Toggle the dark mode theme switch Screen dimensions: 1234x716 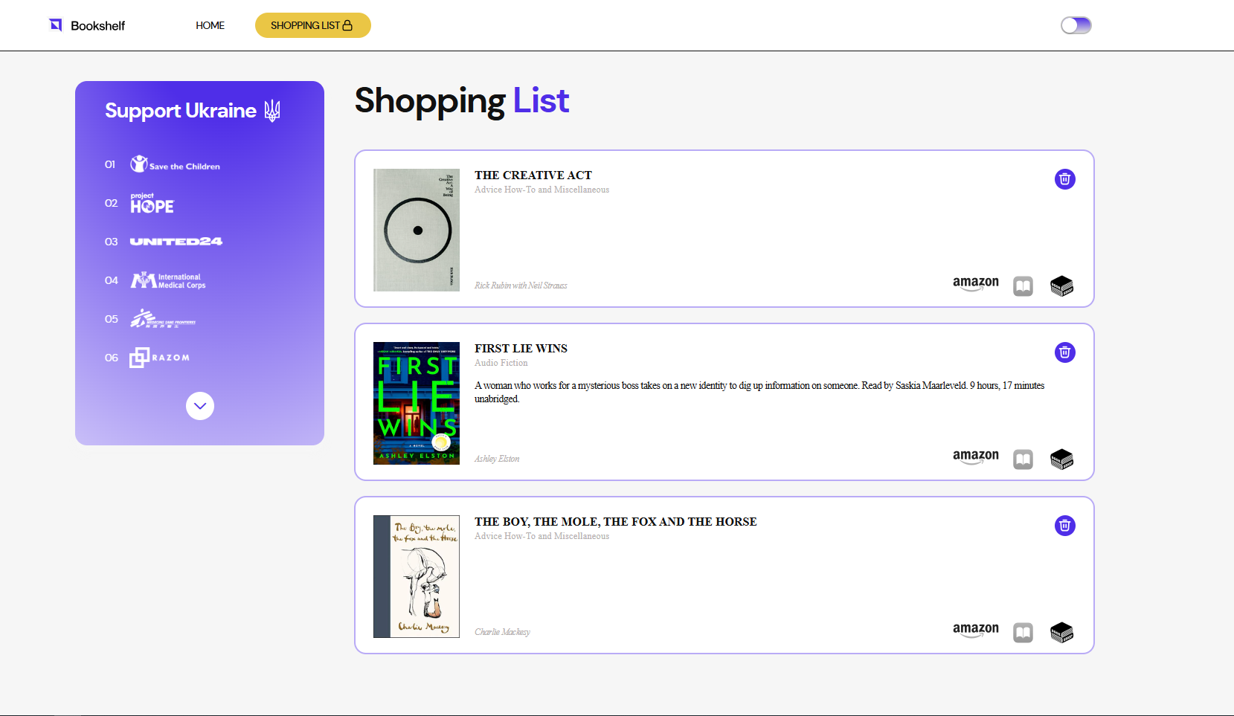tap(1076, 25)
